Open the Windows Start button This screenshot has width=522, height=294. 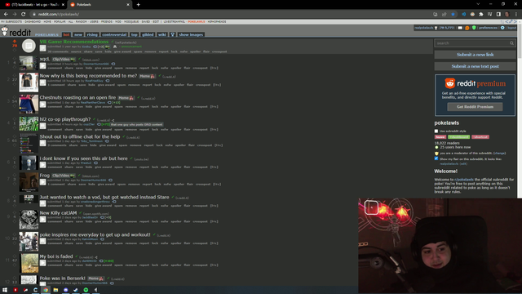coord(5,290)
